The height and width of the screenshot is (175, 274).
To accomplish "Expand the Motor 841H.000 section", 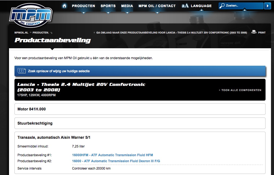I will point(140,109).
